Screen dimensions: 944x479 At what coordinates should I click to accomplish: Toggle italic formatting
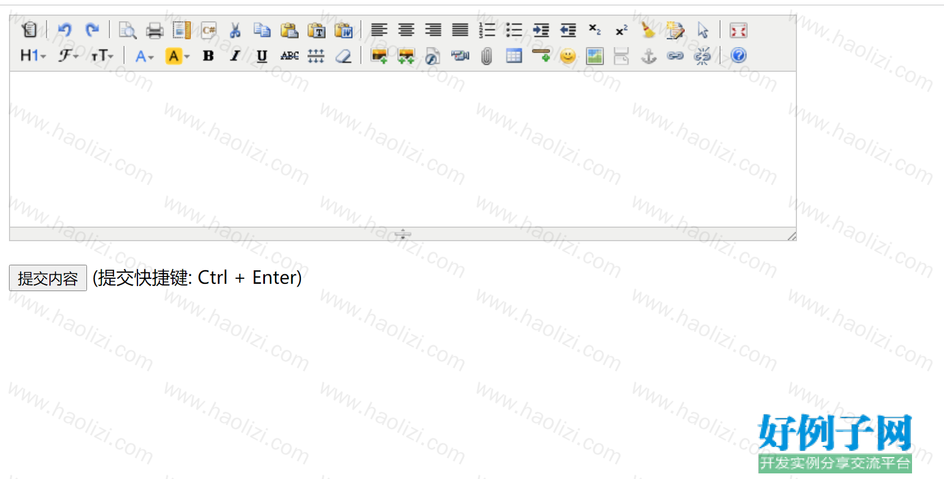[235, 56]
